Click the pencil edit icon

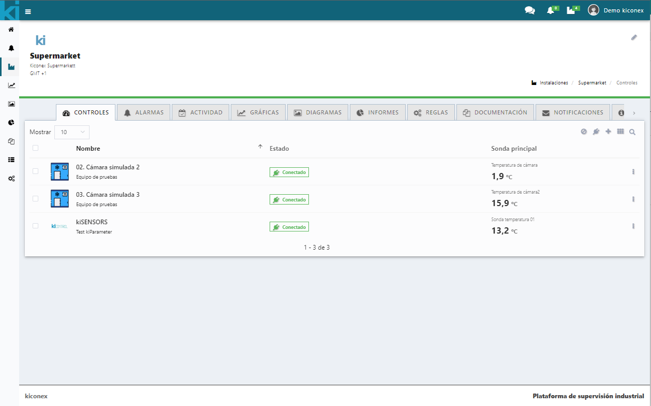point(634,38)
